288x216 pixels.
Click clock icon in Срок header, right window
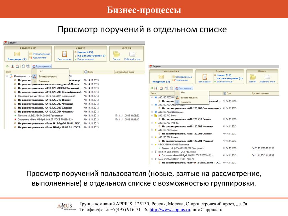(x=224, y=93)
